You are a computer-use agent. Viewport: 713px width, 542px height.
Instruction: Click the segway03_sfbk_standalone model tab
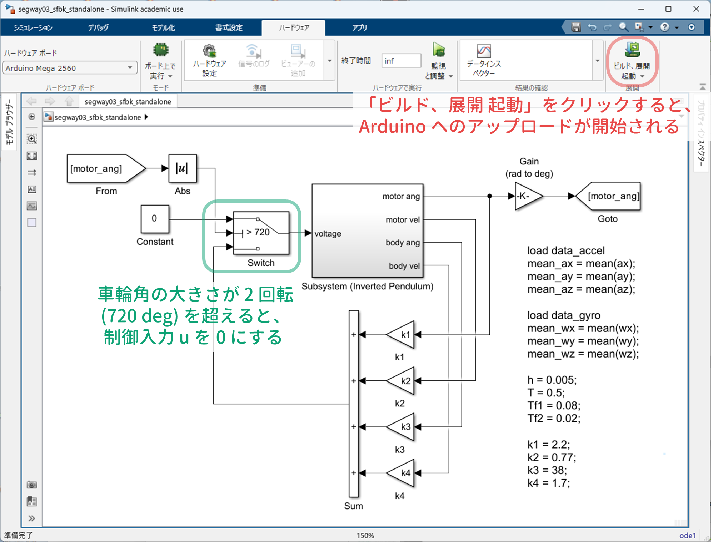[x=128, y=102]
